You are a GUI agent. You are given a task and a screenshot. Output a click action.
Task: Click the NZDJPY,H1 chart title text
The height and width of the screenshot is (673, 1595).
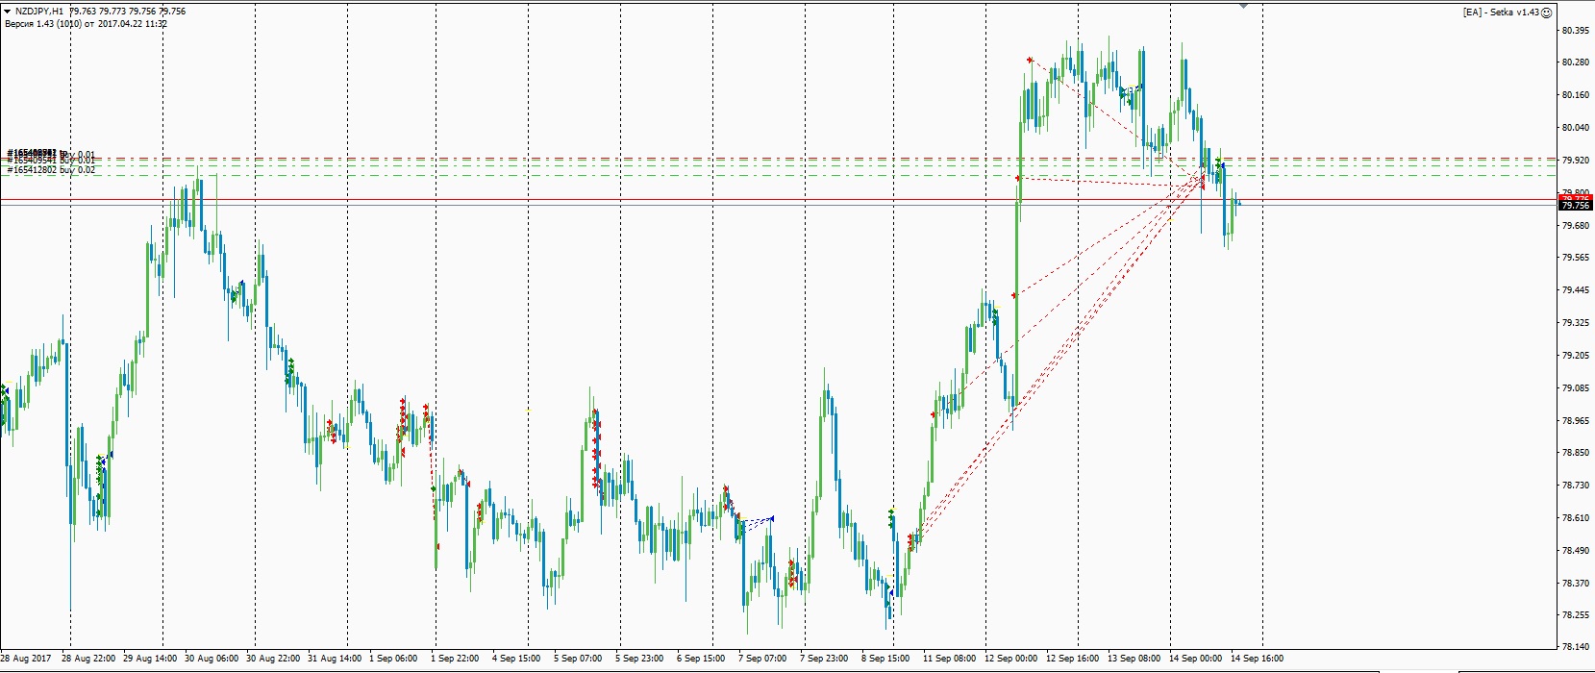(x=40, y=12)
